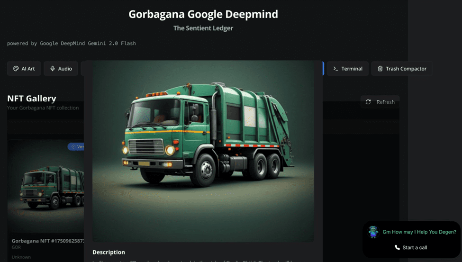Click the chat assistant avatar icon
Viewport: 462px width, 262px height.
pyautogui.click(x=373, y=232)
